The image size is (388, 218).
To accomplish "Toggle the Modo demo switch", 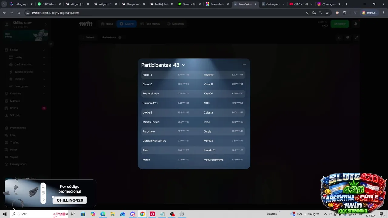I will (120, 38).
